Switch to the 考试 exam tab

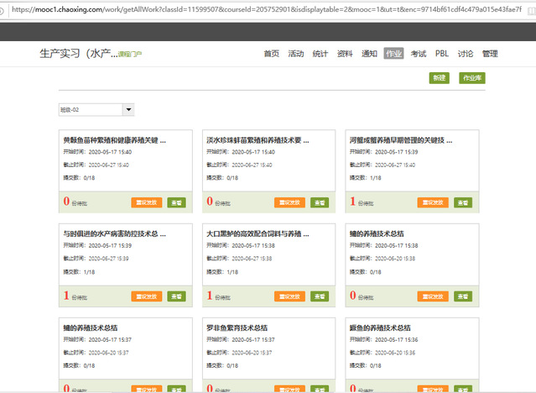pos(418,54)
